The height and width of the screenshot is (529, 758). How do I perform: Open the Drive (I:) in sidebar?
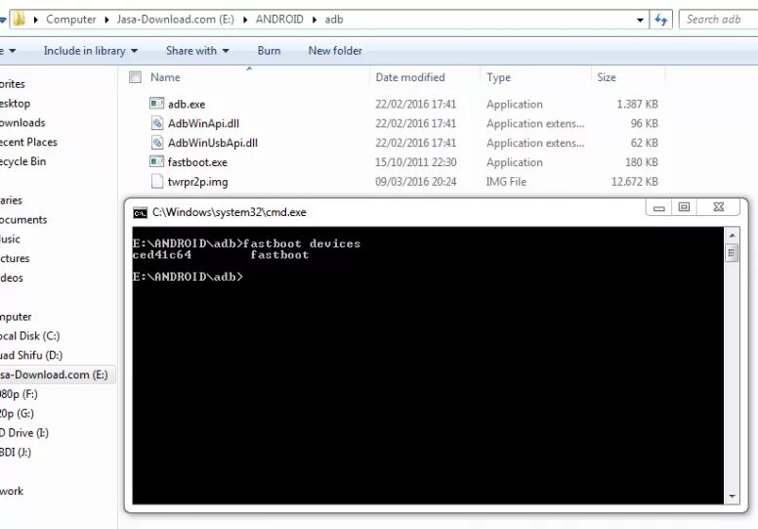coord(24,432)
